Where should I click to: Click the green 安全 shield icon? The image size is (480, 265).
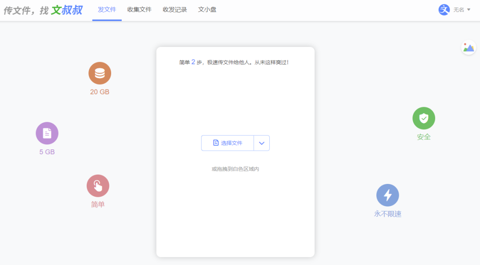[x=424, y=118]
